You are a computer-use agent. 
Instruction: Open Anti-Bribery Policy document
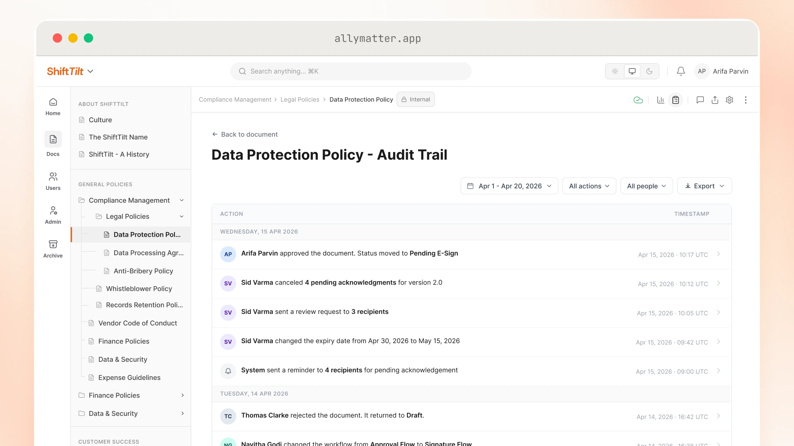coord(143,271)
